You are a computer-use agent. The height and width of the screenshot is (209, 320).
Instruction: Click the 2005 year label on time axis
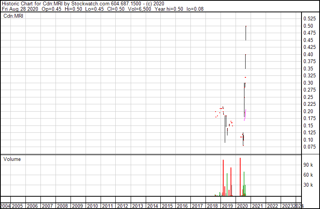click(x=17, y=206)
